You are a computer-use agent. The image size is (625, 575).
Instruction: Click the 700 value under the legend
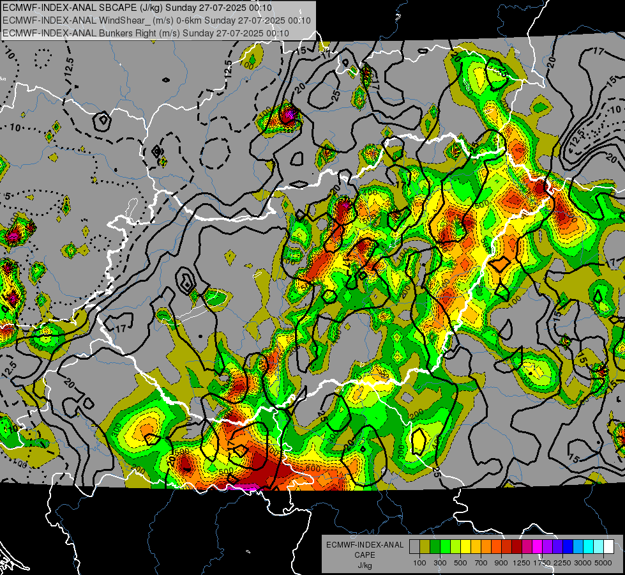pyautogui.click(x=481, y=563)
